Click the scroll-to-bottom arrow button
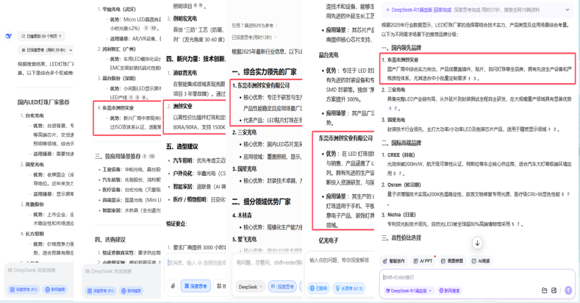 pos(477,243)
